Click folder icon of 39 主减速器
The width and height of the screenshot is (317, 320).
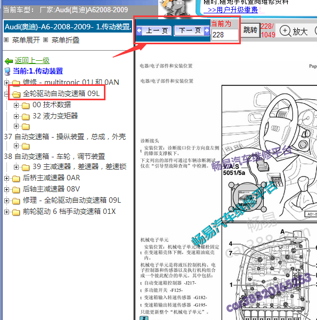[x=26, y=167]
